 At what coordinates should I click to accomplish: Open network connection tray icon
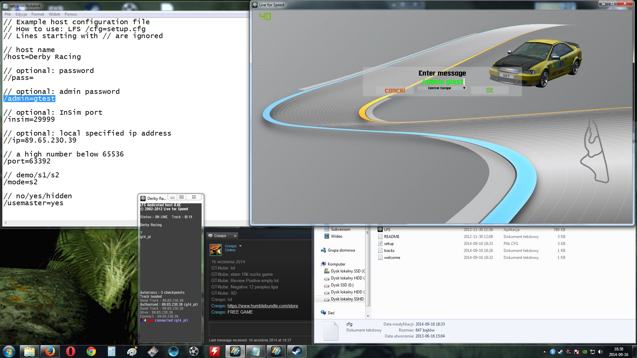(593, 352)
